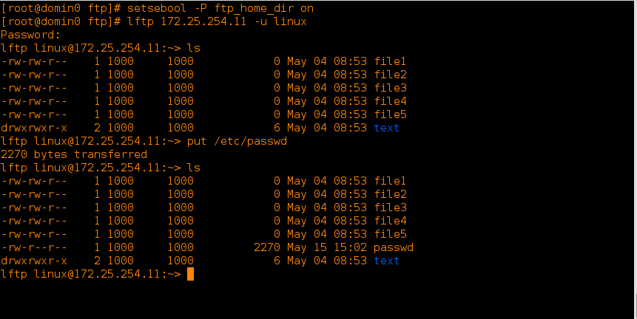The image size is (637, 319).
Task: Click the '2270 bytes transferred' message
Action: (x=74, y=155)
